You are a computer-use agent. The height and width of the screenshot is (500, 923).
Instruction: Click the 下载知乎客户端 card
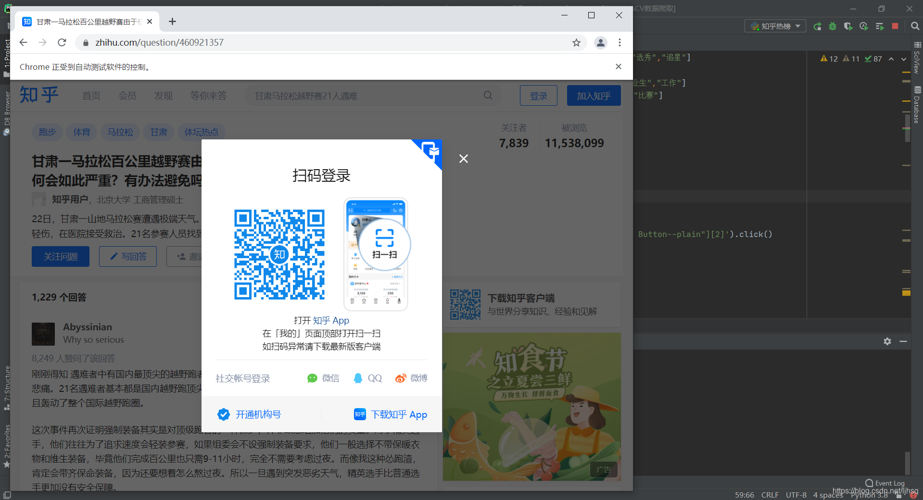532,304
